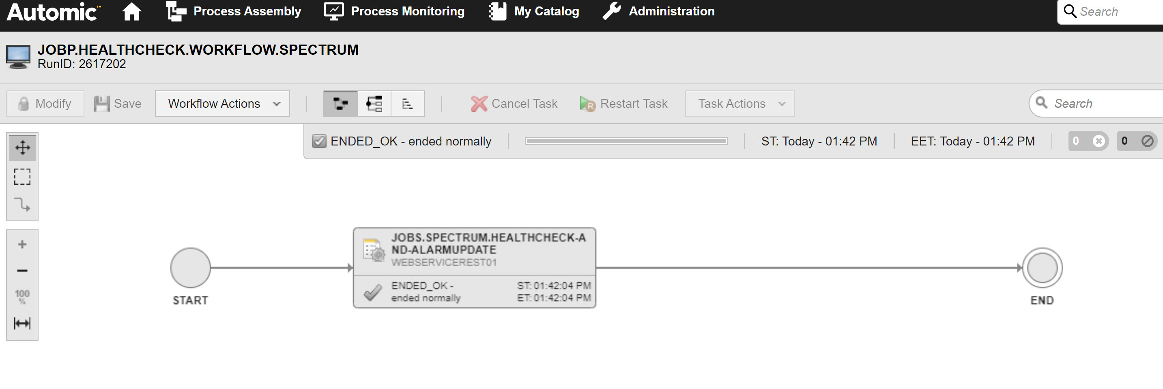
Task: Open My Catalog
Action: pyautogui.click(x=534, y=11)
